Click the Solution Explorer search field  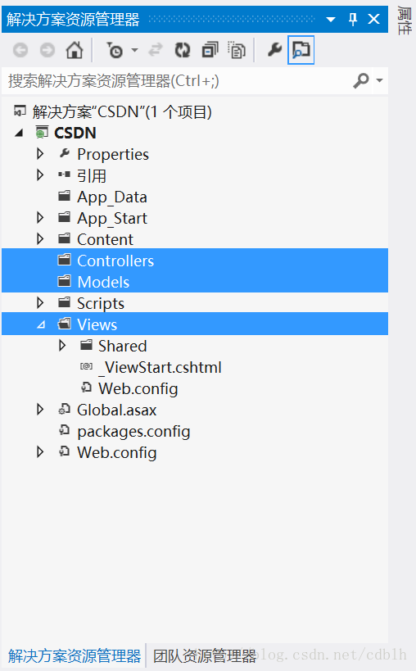[x=179, y=80]
